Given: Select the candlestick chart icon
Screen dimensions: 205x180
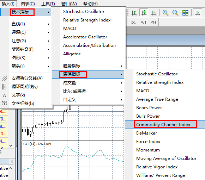Looking at the screenshot, I should 144,13.
